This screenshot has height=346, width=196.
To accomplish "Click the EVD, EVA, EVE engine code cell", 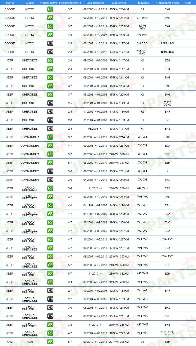I will [167, 333].
